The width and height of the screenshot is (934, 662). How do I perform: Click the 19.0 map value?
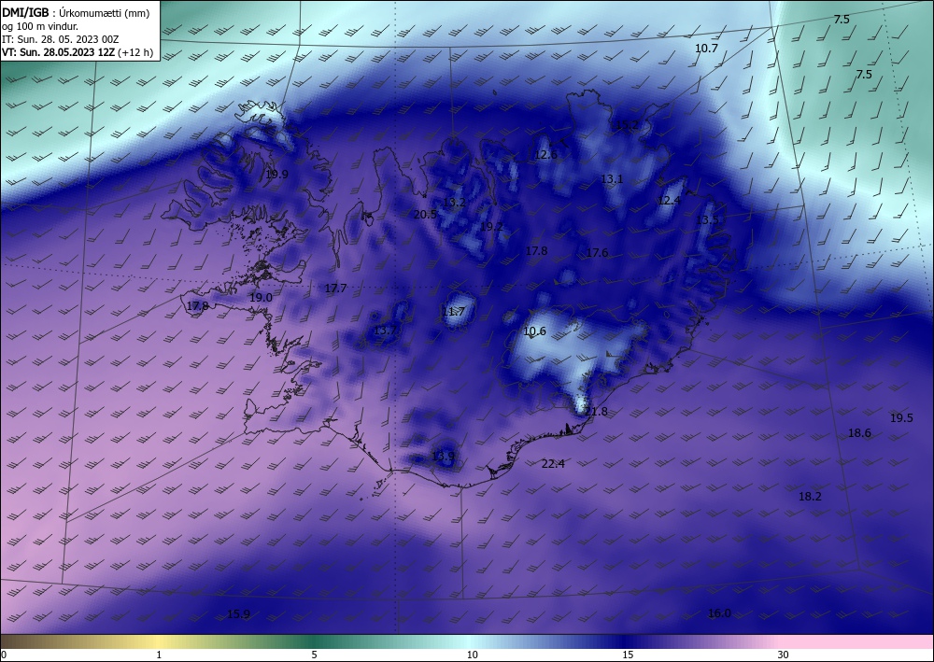click(261, 297)
